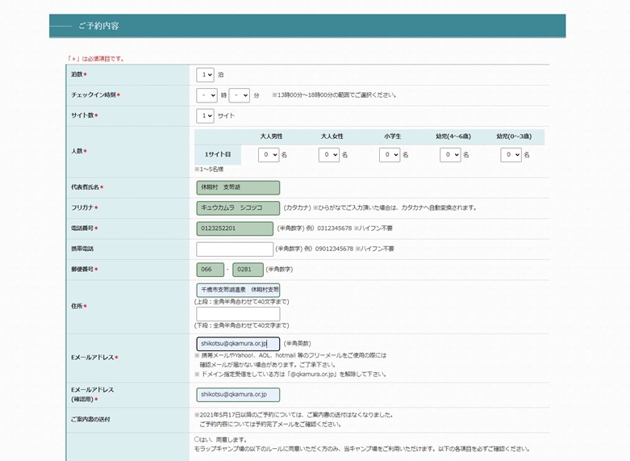This screenshot has height=461, width=630.
Task: Click the Eメールアドレス(確認用) confirmation field
Action: click(238, 395)
